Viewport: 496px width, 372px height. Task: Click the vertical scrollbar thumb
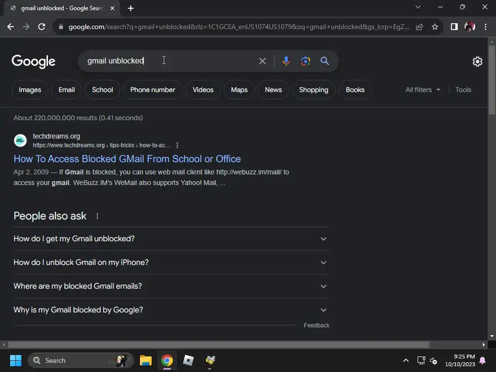(x=492, y=80)
